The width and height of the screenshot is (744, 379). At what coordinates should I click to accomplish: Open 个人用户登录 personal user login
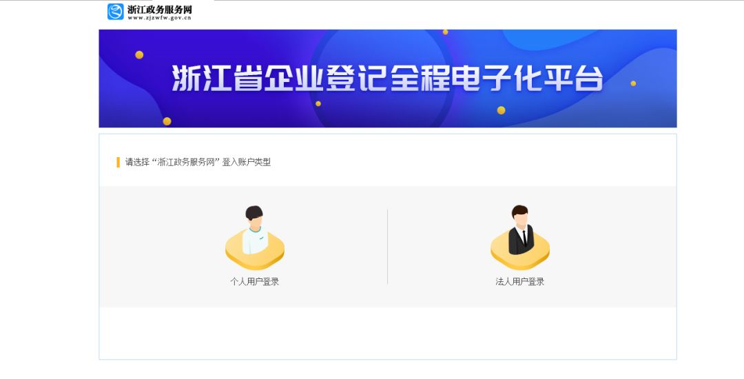click(255, 281)
